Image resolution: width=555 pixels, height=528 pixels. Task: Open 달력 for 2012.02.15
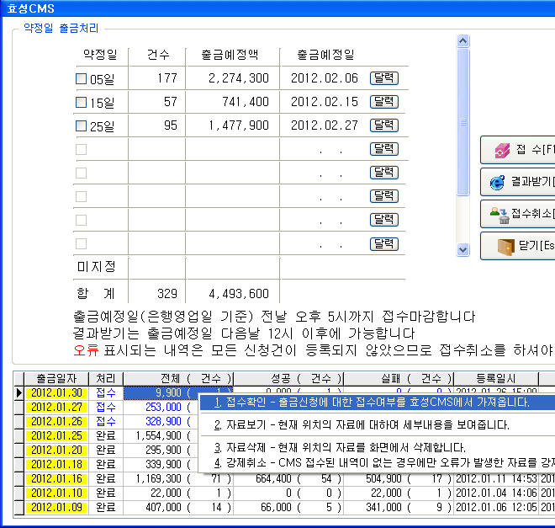(x=384, y=102)
